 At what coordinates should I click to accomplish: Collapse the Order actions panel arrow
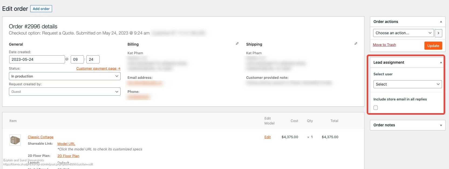click(x=441, y=22)
